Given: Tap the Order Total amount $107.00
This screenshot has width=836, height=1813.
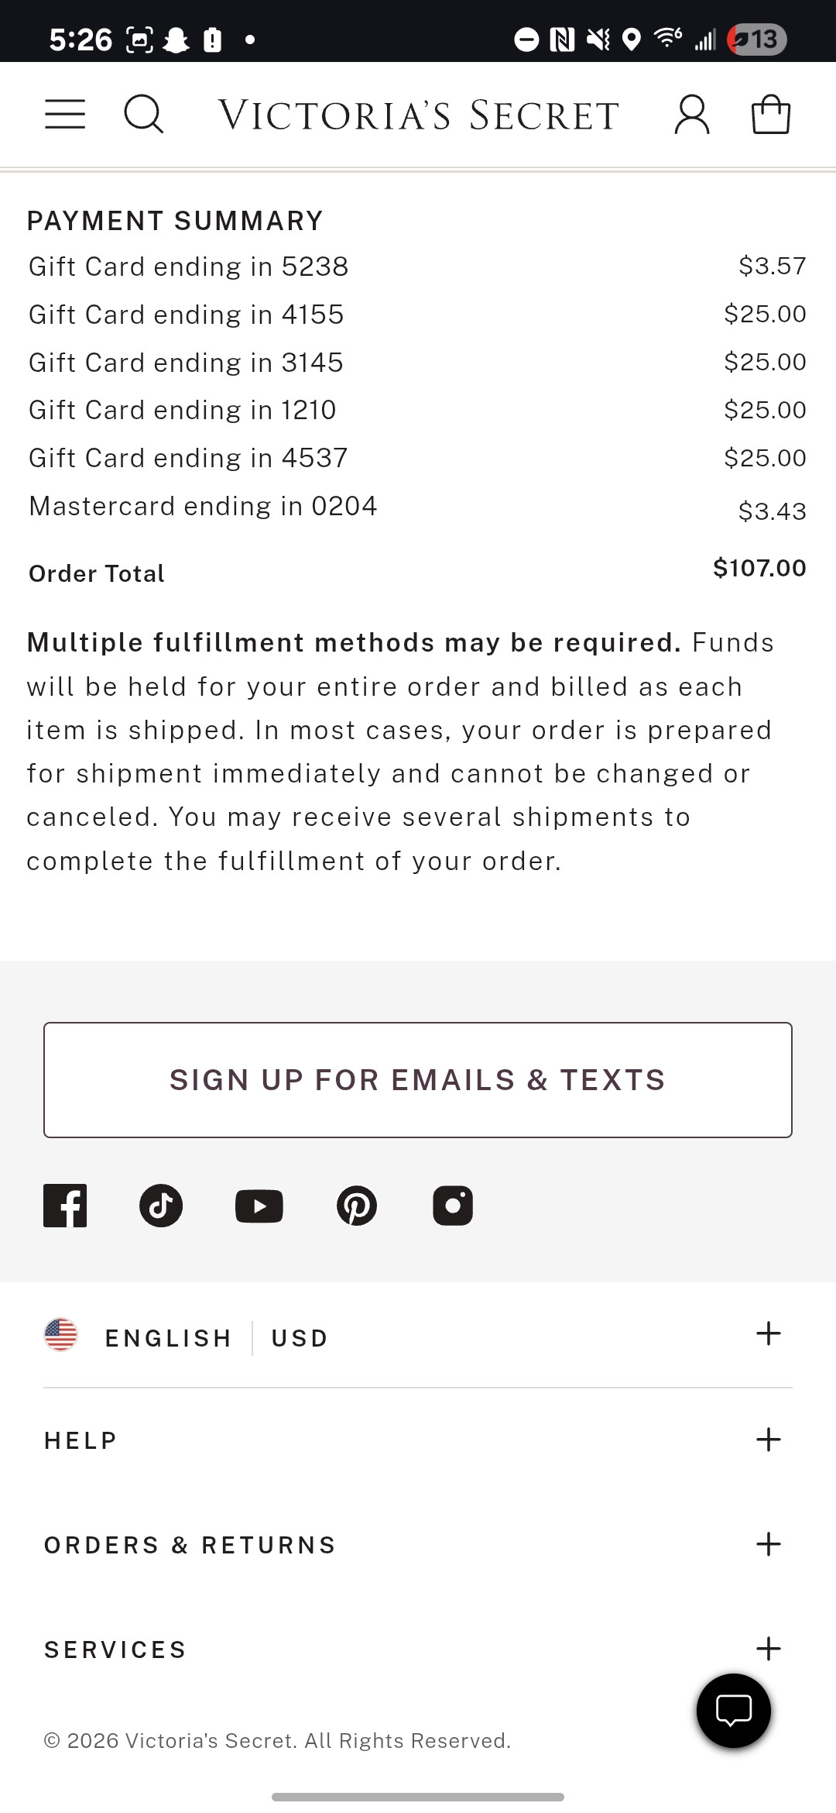Looking at the screenshot, I should tap(759, 568).
